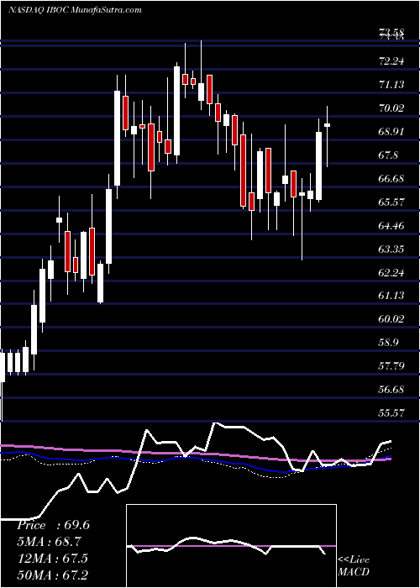The width and height of the screenshot is (420, 588).
Task: Click the 68.91 price axis label
Action: 391,132
